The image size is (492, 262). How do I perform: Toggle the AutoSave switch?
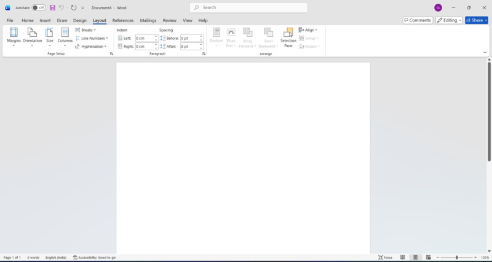pyautogui.click(x=39, y=8)
